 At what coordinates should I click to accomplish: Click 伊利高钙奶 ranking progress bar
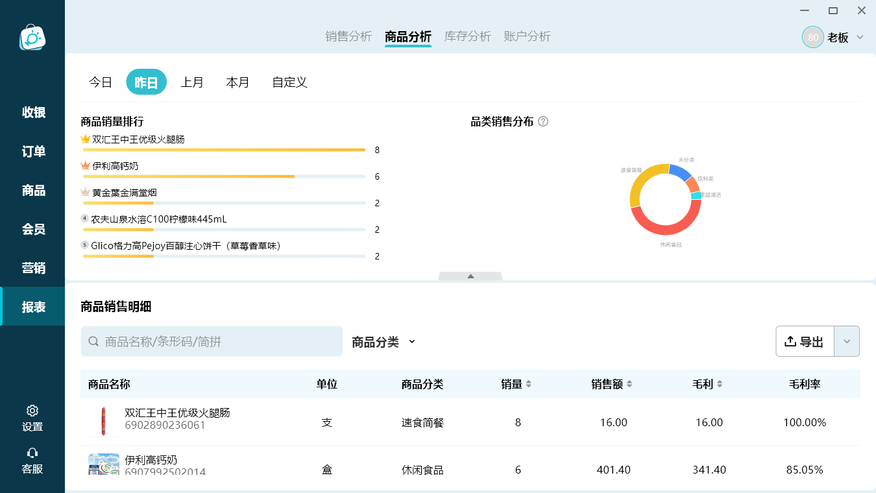point(225,176)
